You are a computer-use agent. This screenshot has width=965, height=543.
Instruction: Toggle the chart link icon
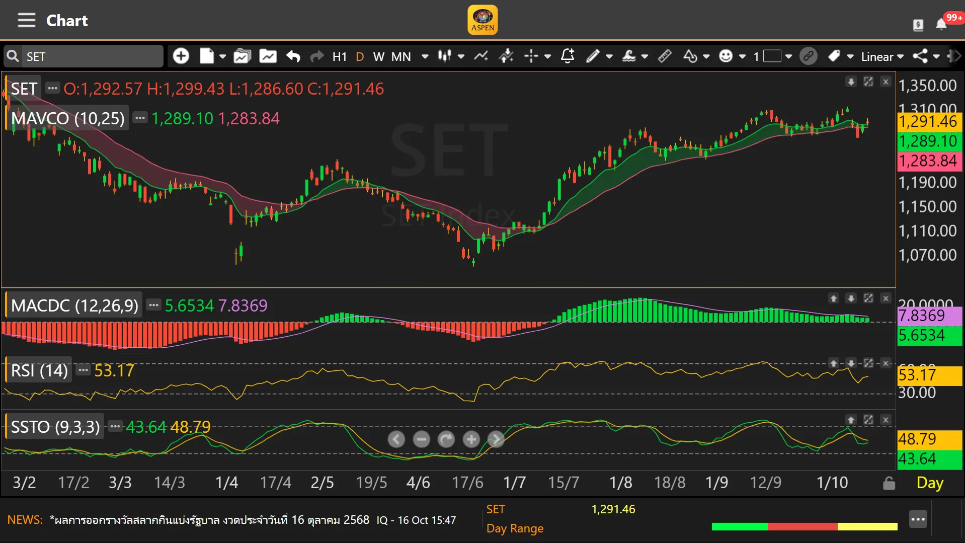808,56
